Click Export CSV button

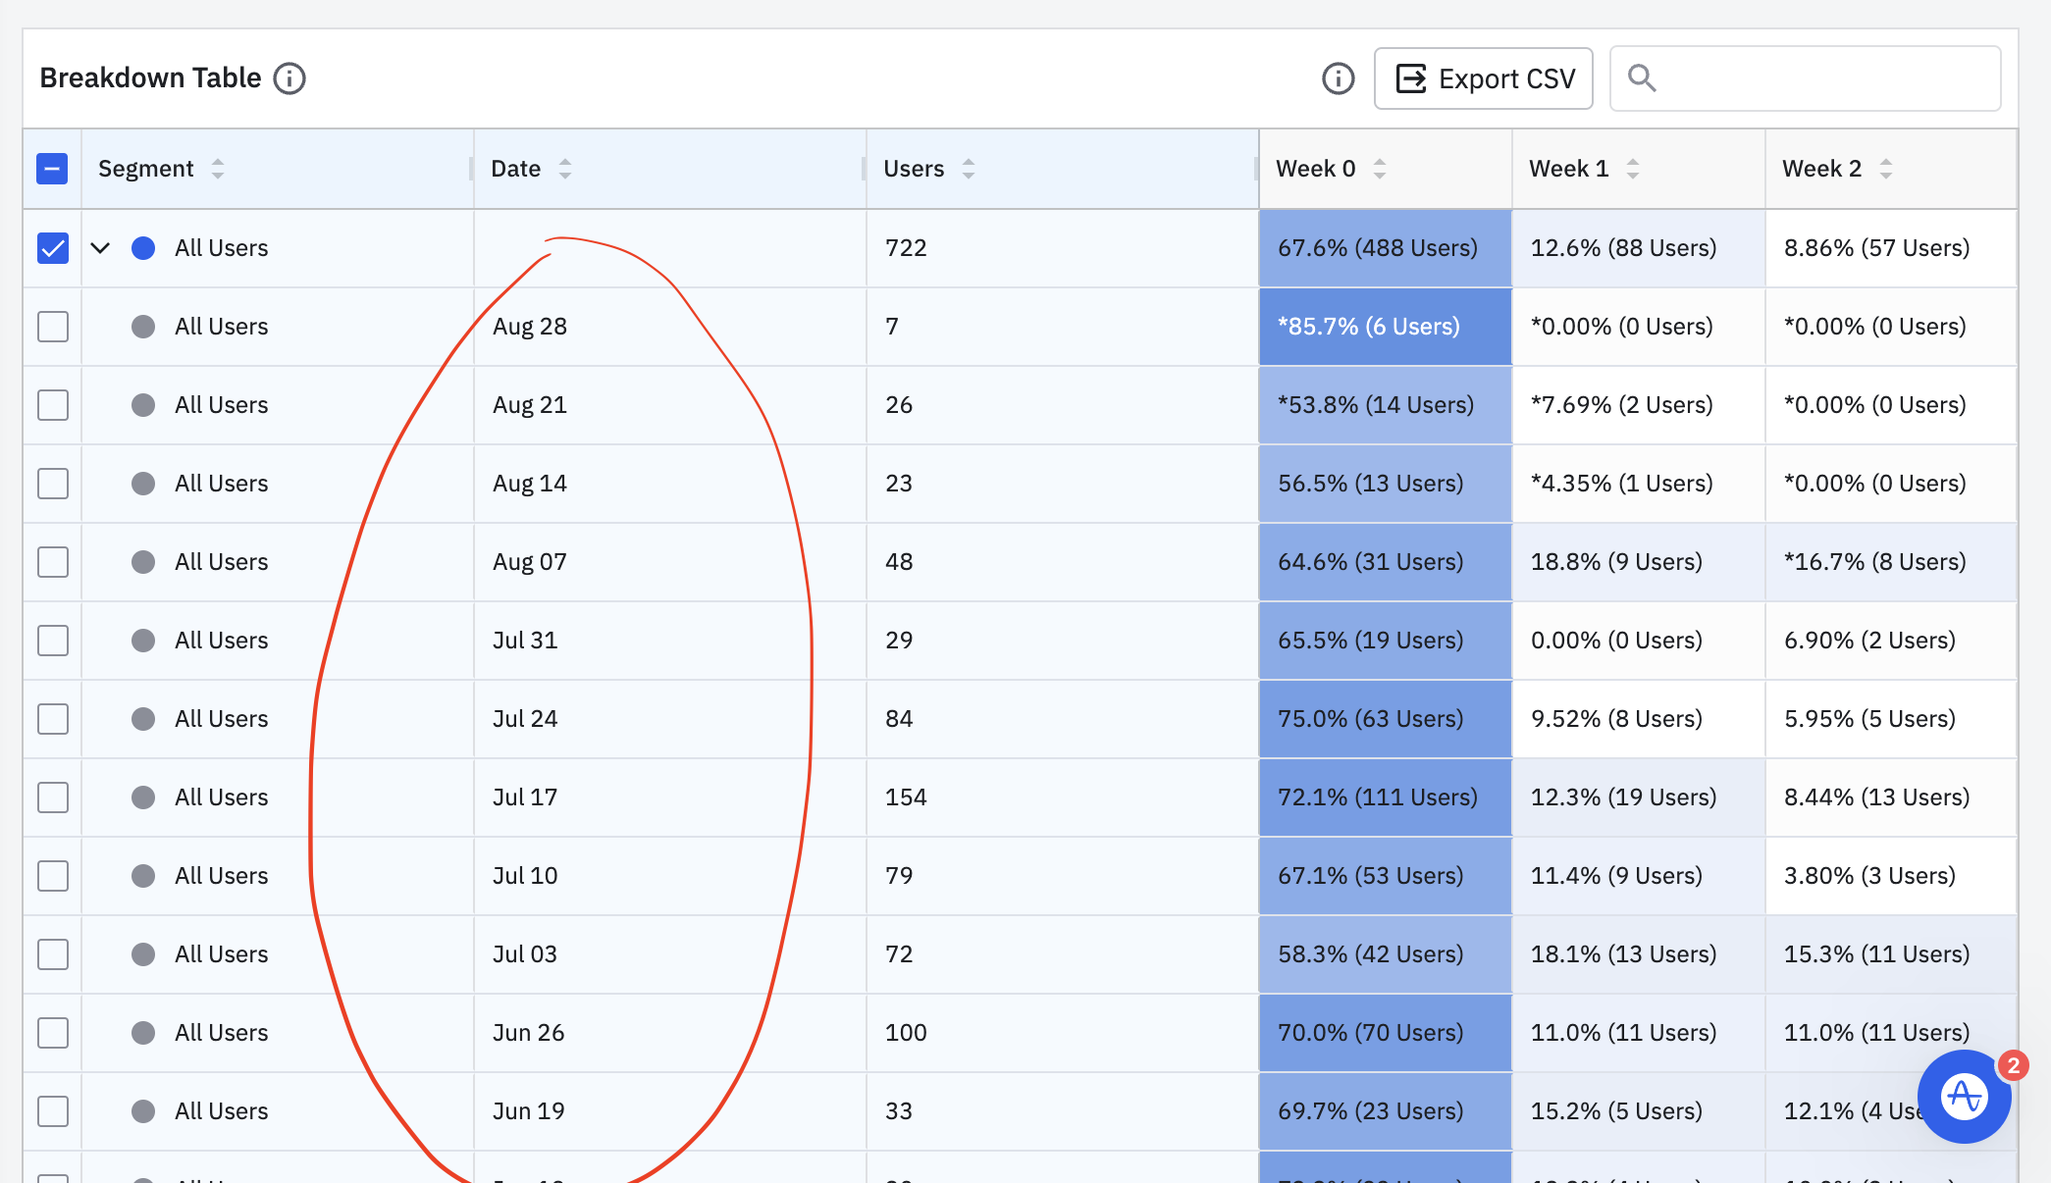click(x=1483, y=78)
